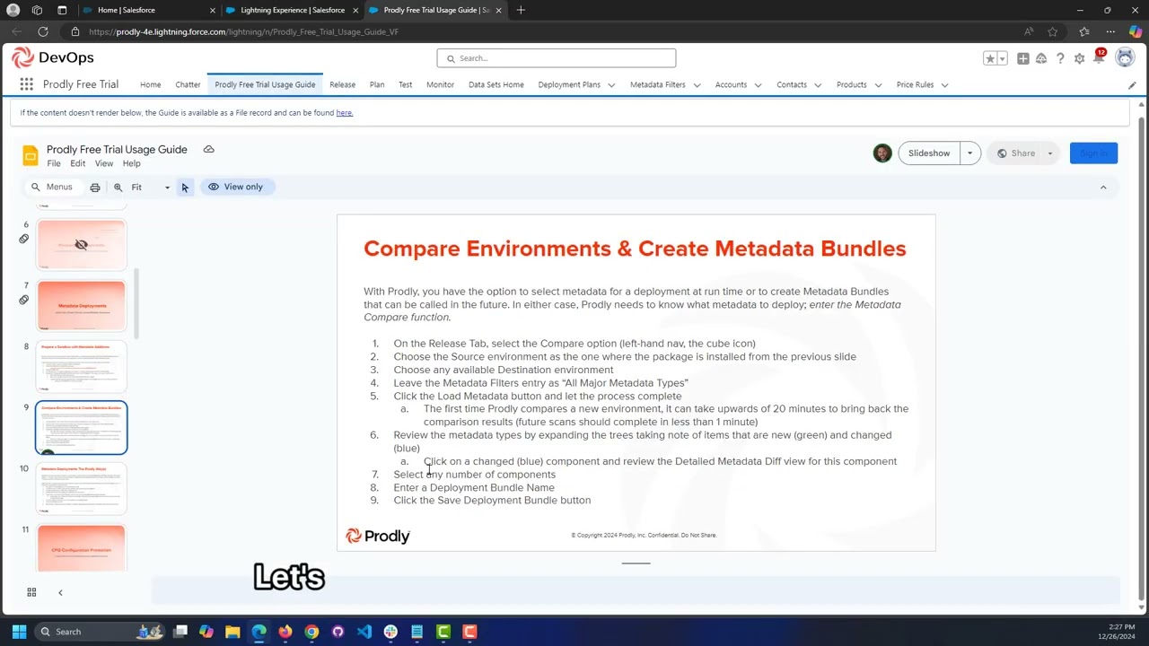Click the slide 7 link icon
The image size is (1149, 646).
coord(24,300)
